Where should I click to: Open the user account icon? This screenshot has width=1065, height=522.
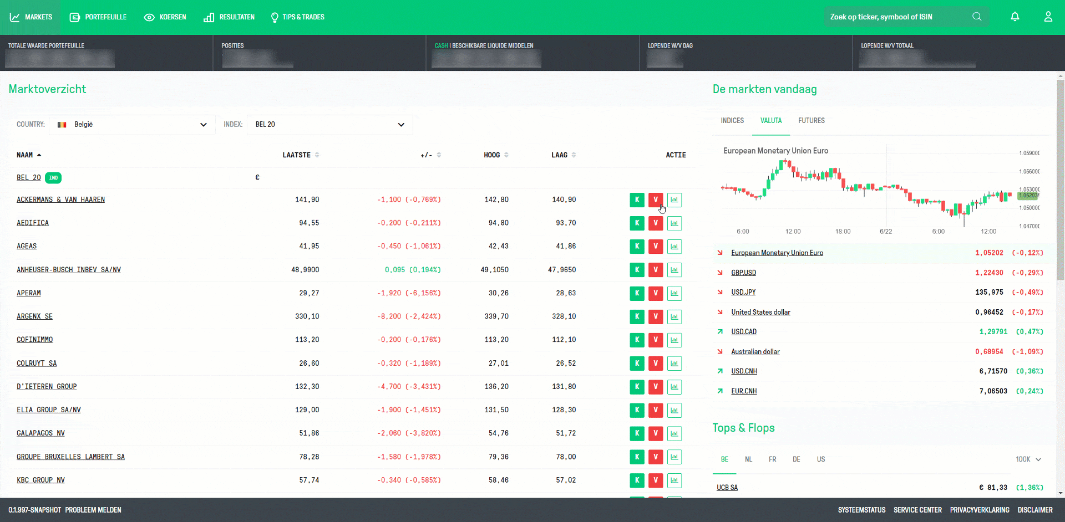click(x=1048, y=17)
